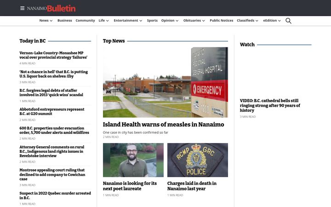Open the search magnifier icon

click(288, 21)
